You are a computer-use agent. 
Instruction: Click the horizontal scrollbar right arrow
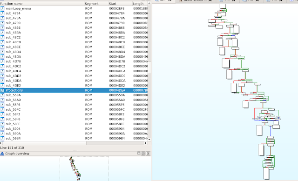[x=146, y=143]
